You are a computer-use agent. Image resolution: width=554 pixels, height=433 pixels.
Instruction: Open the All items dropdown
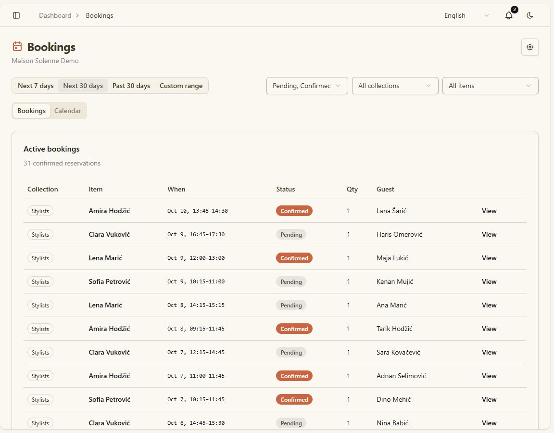pyautogui.click(x=491, y=86)
